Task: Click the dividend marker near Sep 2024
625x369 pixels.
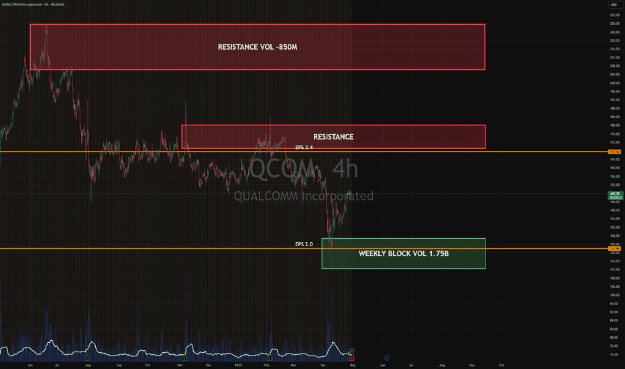Action: pyautogui.click(x=122, y=358)
